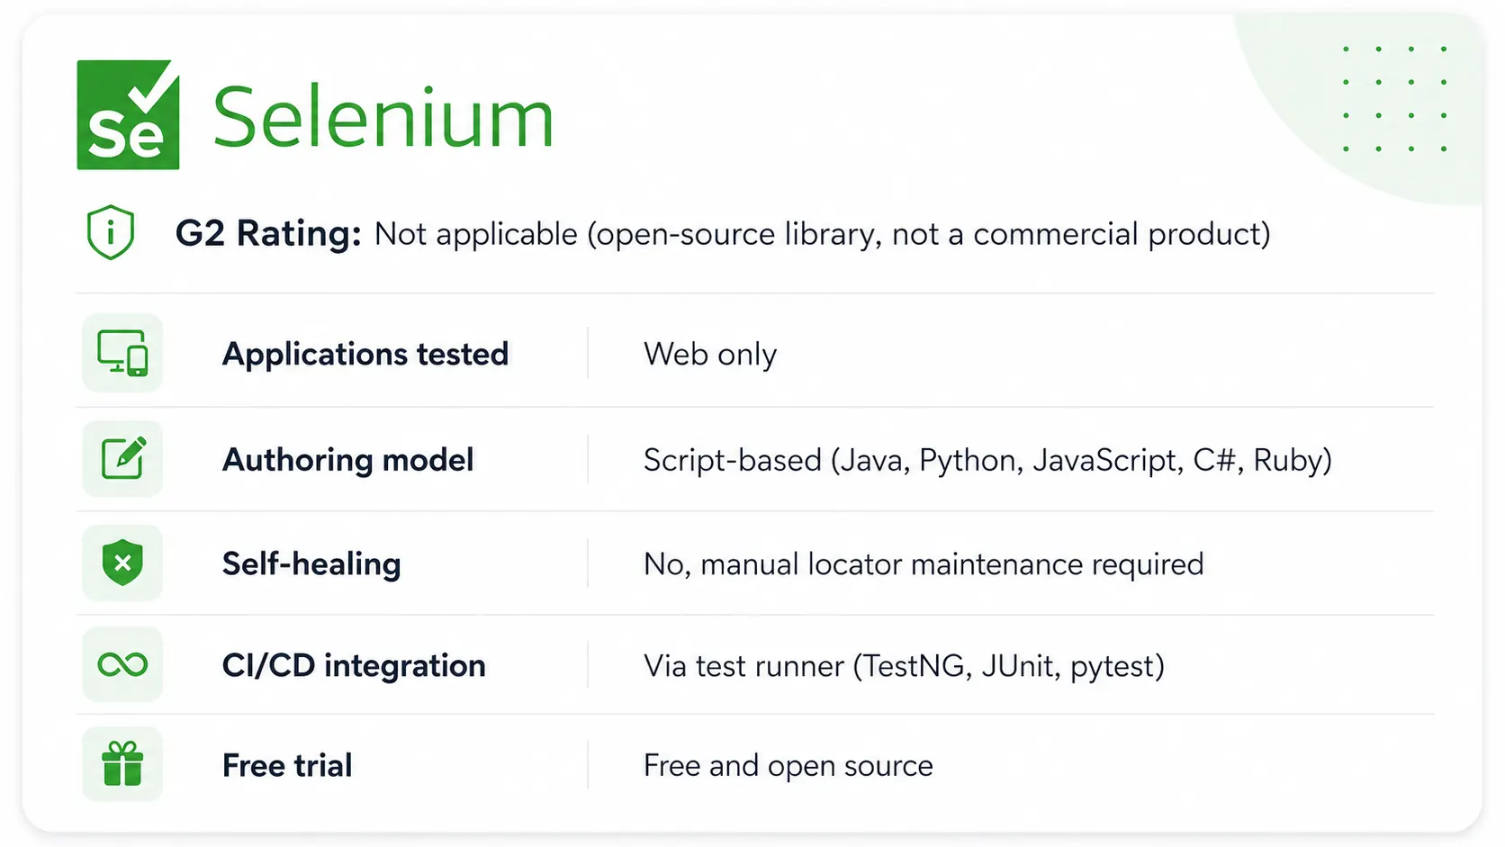Click the pencil edit icon for Authoring model
1505x847 pixels.
click(x=122, y=458)
